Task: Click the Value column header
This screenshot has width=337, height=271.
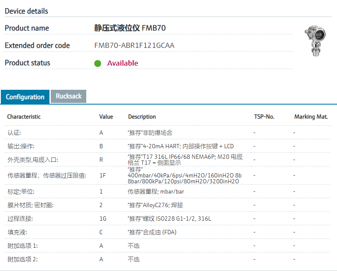Action: [106, 116]
